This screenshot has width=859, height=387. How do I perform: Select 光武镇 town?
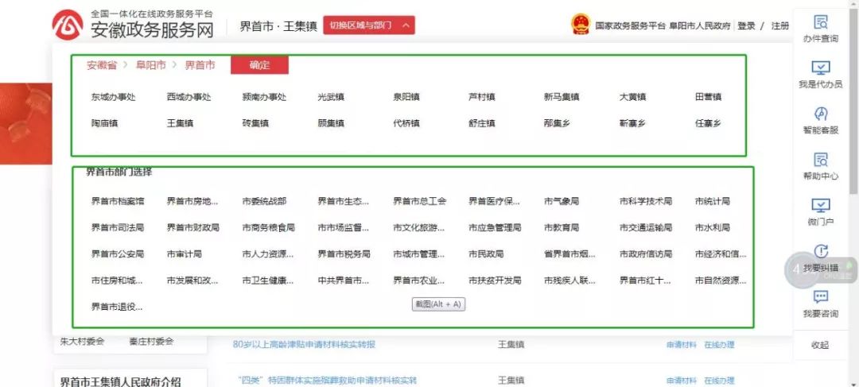click(331, 97)
